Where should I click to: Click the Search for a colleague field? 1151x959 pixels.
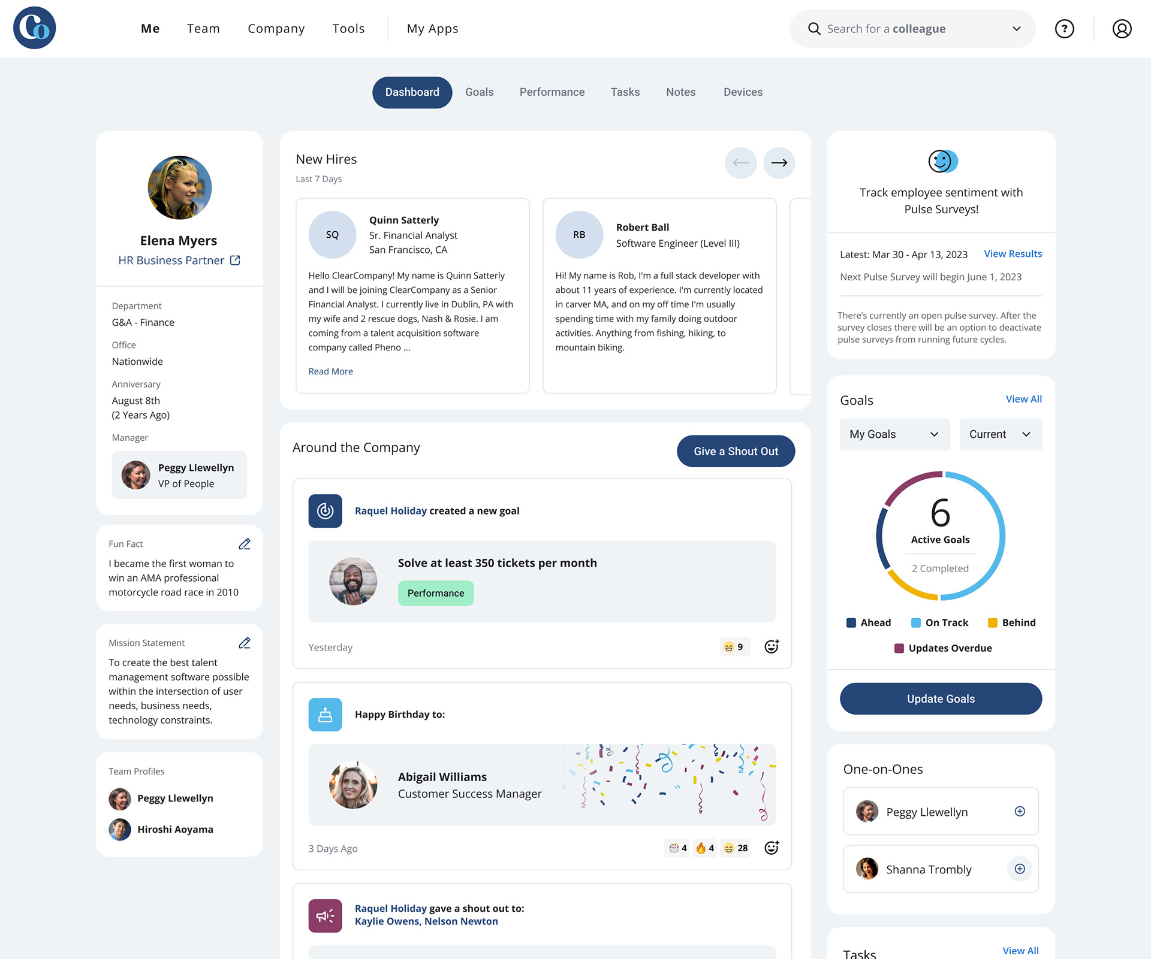912,29
